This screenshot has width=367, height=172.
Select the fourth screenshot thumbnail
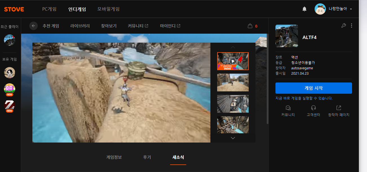(x=233, y=125)
